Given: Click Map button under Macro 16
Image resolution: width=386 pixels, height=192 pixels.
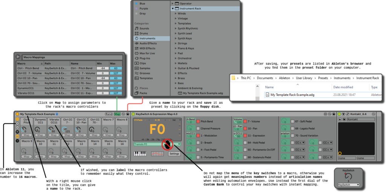Looking at the screenshot, I should [x=122, y=157].
